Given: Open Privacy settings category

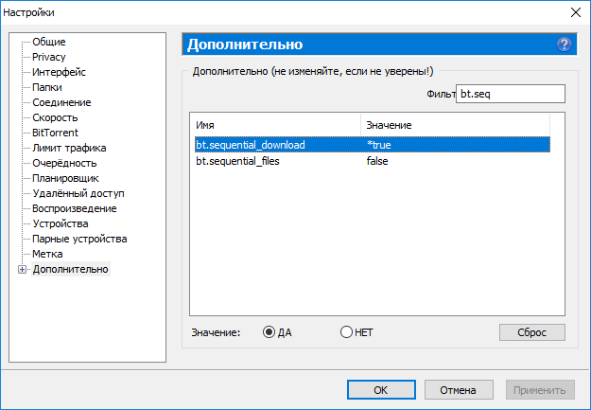Looking at the screenshot, I should pyautogui.click(x=48, y=57).
